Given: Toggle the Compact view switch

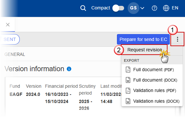Looking at the screenshot, I should (118, 8).
